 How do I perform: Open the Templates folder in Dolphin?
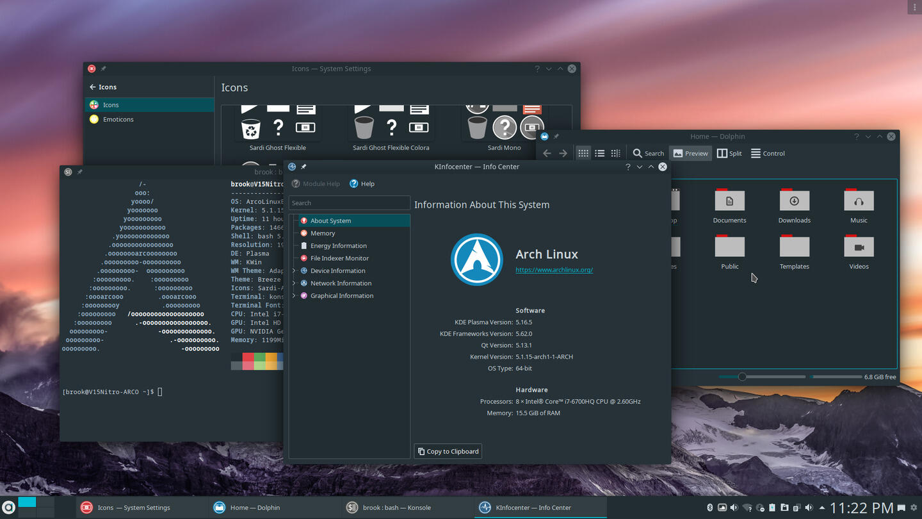(x=794, y=252)
